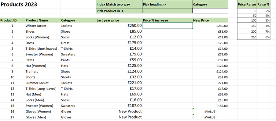276x121 pixels.
Task: Select the Index Match two way header cell
Action: coord(119,4)
